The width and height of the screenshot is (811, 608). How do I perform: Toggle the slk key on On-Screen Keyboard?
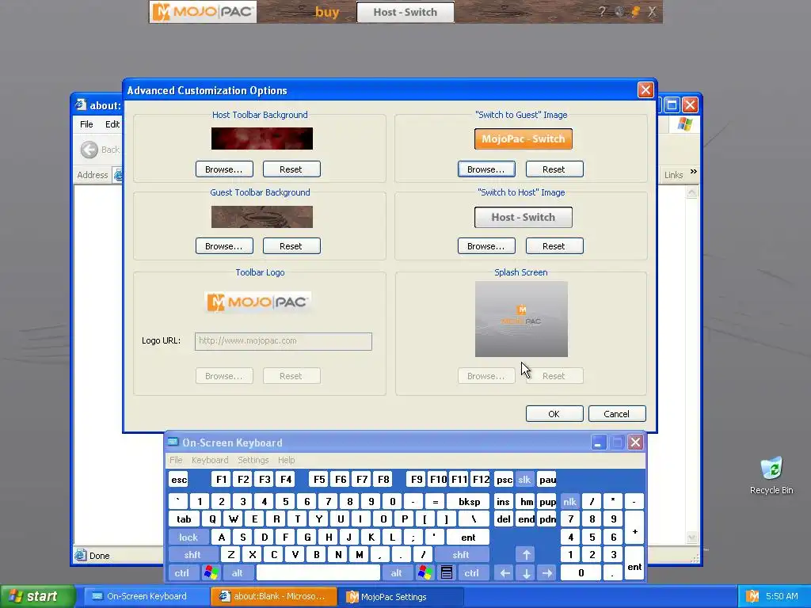click(524, 480)
